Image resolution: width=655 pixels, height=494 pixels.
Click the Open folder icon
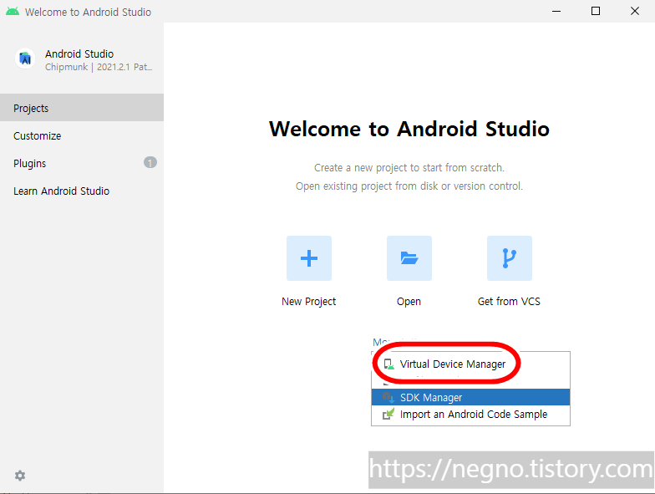[409, 257]
